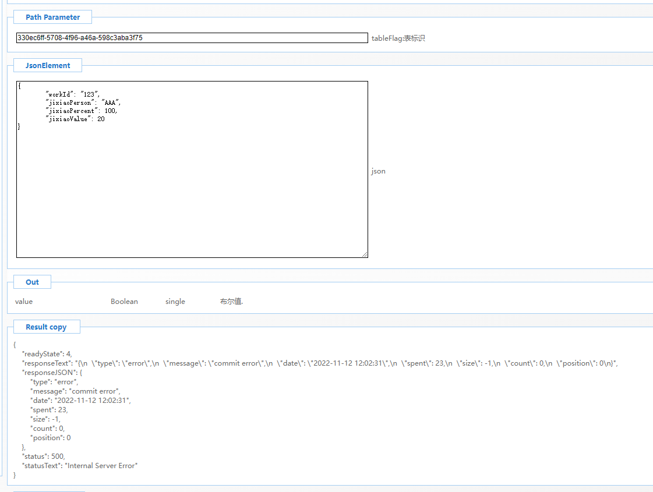This screenshot has height=492, width=653.
Task: Click the "jixiaoPercent" line in the JSON editor
Action: (81, 111)
